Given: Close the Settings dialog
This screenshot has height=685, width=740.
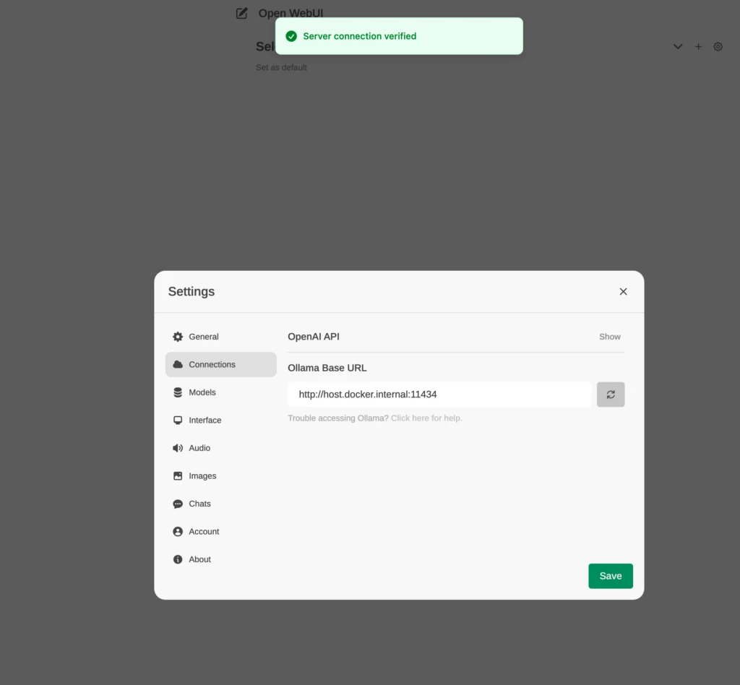Looking at the screenshot, I should pyautogui.click(x=623, y=291).
